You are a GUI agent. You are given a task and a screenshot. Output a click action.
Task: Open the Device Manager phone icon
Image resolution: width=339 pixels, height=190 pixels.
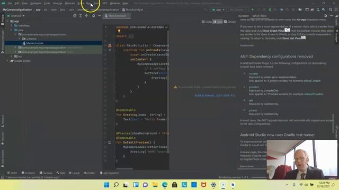[318, 9]
